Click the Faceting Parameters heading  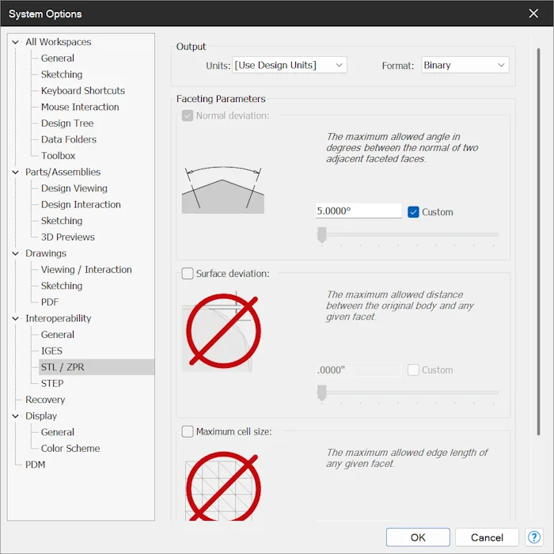click(221, 99)
